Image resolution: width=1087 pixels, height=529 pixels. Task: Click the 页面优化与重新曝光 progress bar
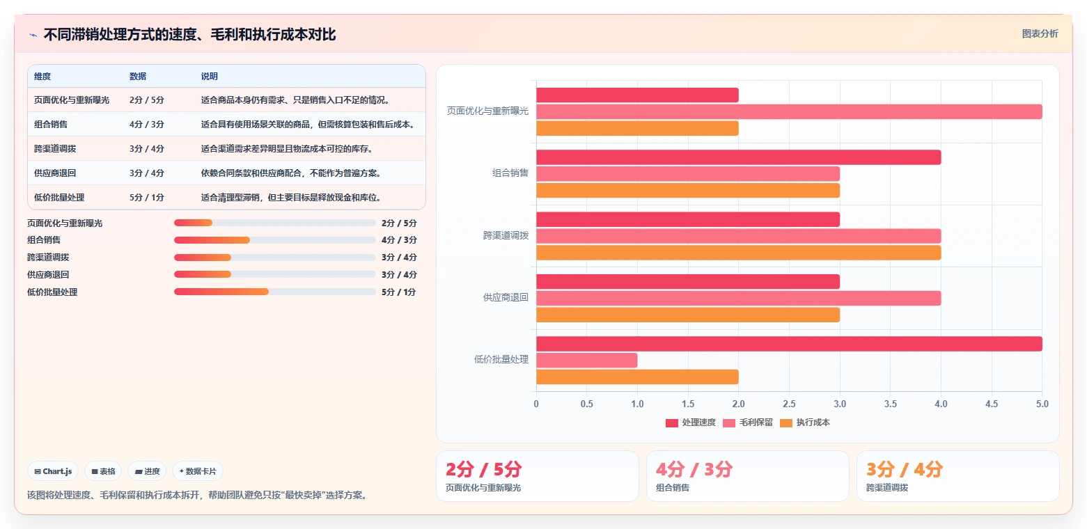tap(275, 223)
